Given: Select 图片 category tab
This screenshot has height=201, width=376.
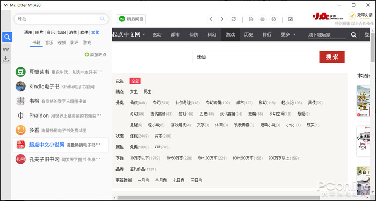Looking at the screenshot, I should click(x=39, y=32).
